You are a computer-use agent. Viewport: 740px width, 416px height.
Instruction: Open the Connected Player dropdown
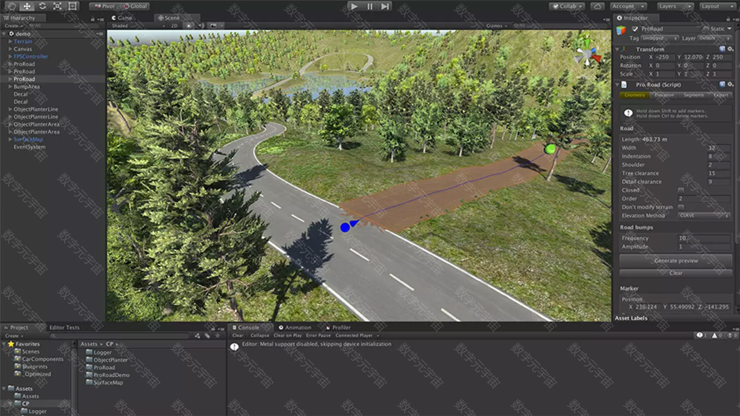tap(357, 335)
